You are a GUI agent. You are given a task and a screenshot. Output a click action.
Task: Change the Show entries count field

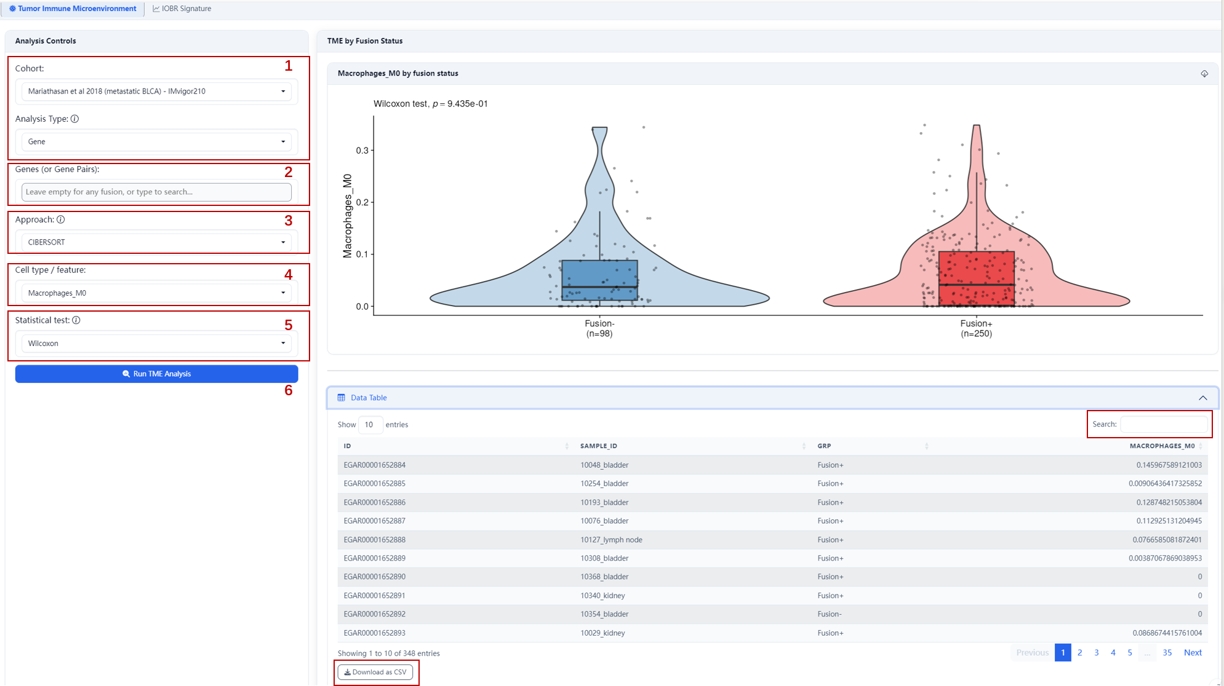point(370,425)
